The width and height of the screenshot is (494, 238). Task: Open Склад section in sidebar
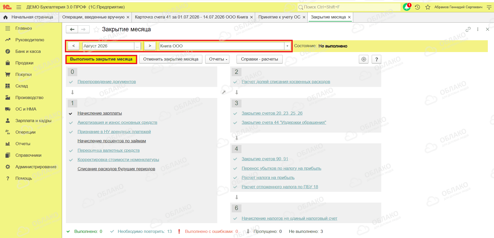(x=21, y=86)
